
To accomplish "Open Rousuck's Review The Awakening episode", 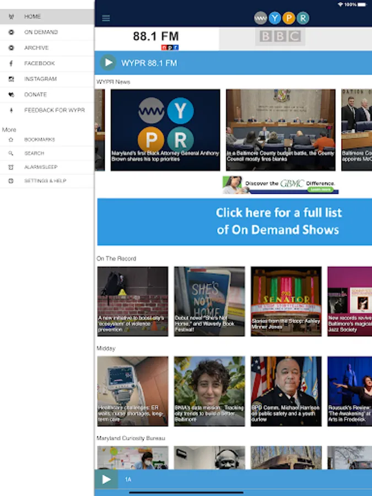I will point(349,391).
